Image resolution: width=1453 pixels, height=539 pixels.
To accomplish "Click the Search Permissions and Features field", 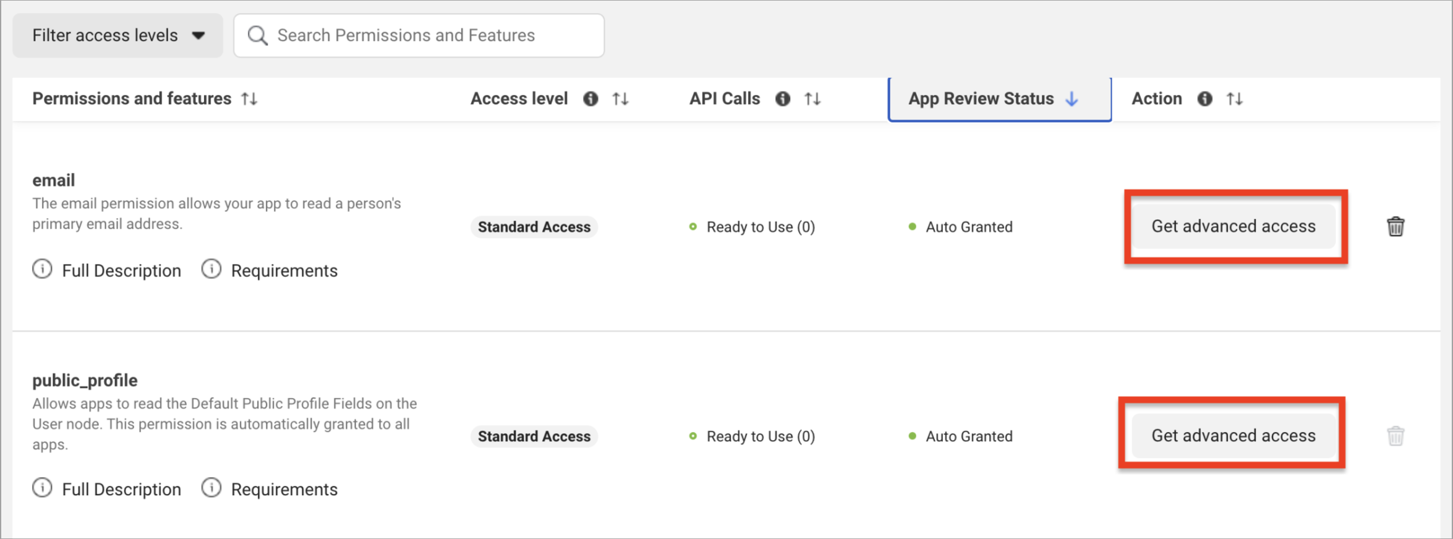I will 419,36.
